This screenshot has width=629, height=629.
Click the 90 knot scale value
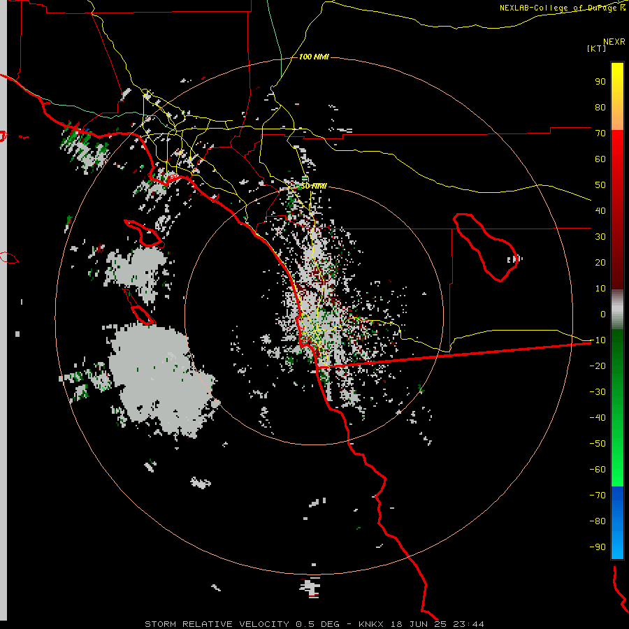pos(600,82)
